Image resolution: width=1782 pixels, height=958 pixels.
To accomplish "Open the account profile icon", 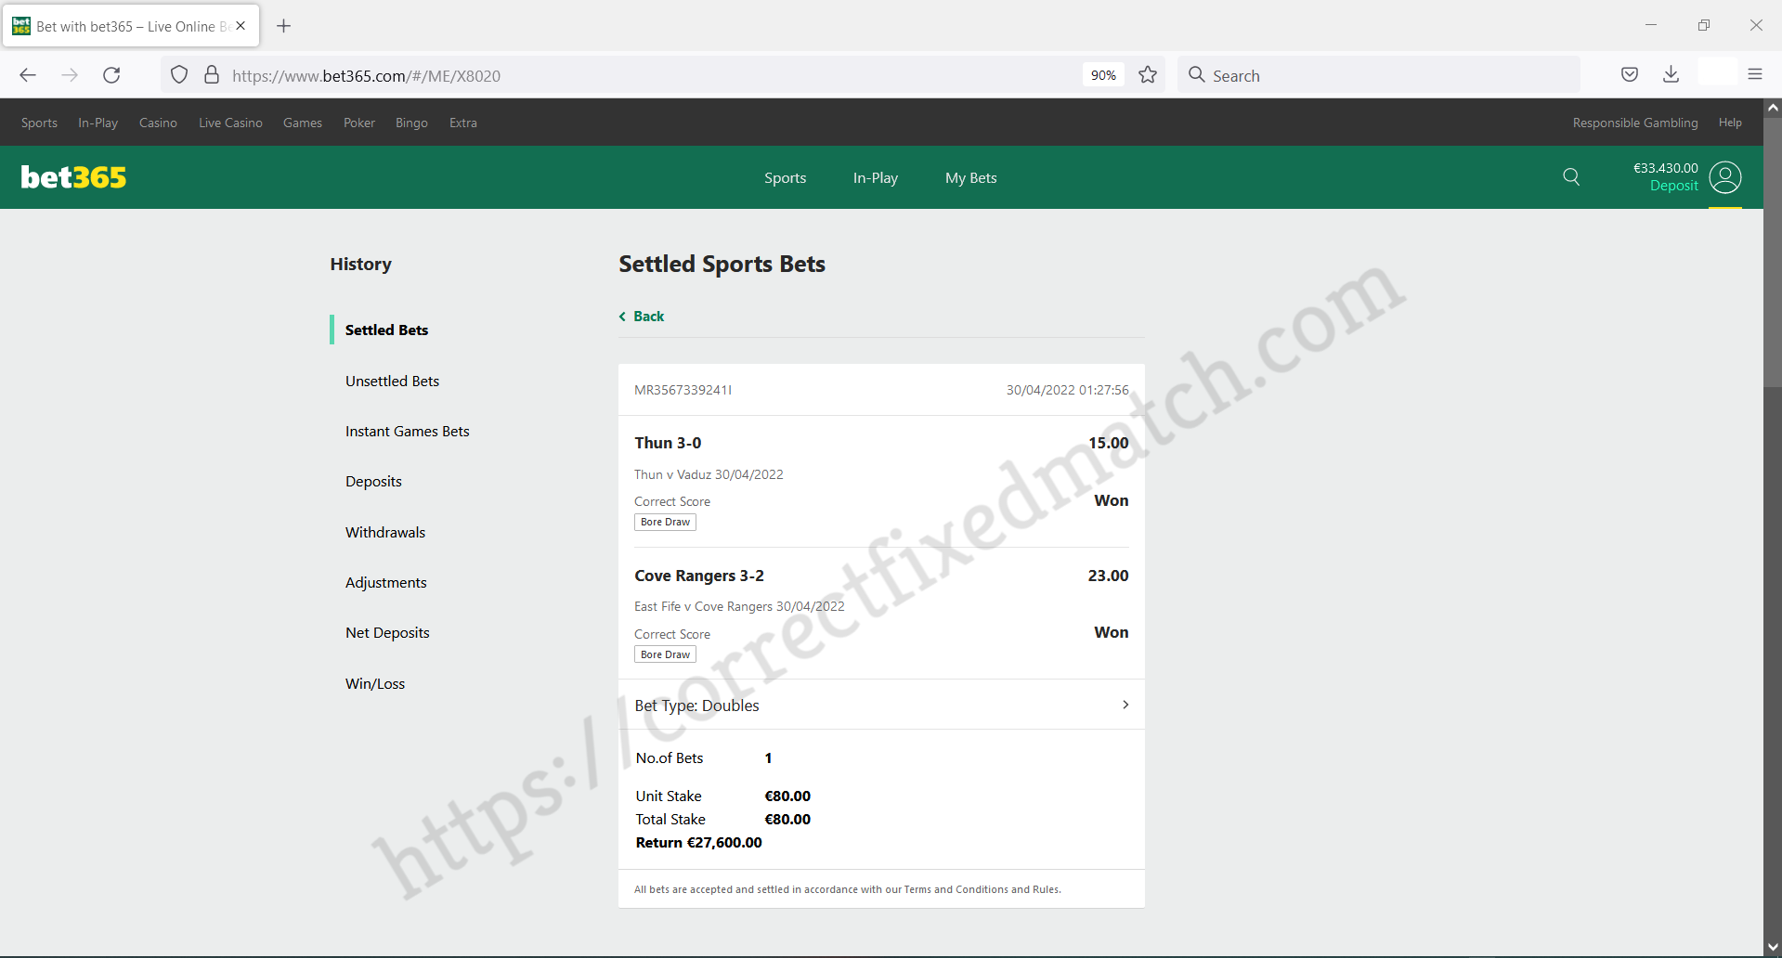I will pyautogui.click(x=1725, y=176).
